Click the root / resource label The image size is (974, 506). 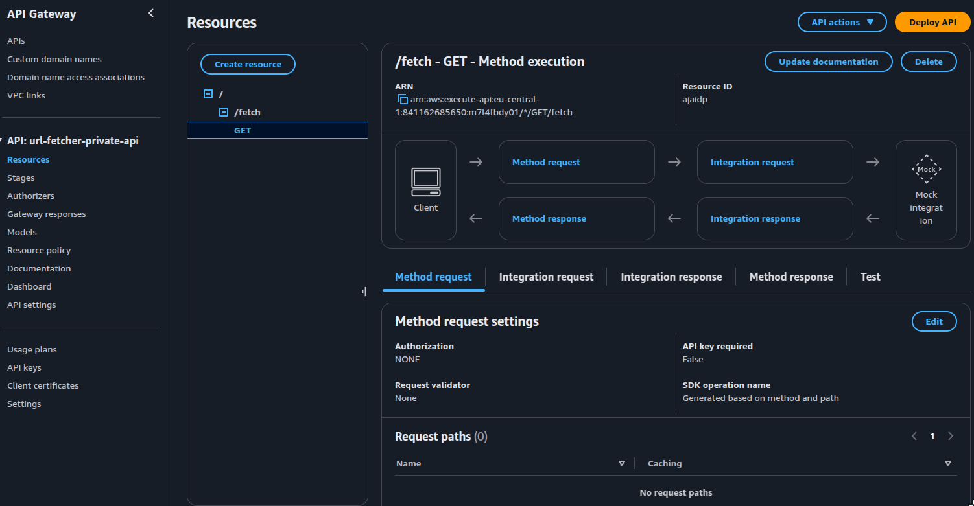[x=221, y=94]
